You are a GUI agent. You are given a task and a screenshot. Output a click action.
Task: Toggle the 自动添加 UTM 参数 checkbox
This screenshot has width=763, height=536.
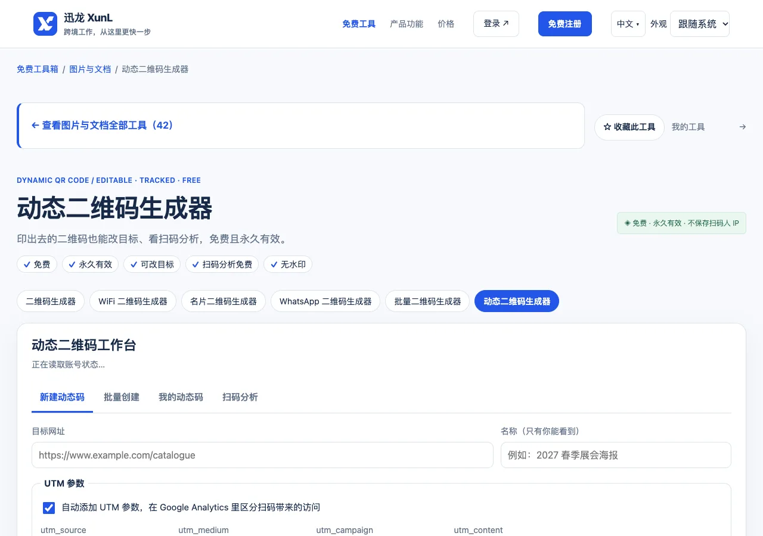[49, 507]
